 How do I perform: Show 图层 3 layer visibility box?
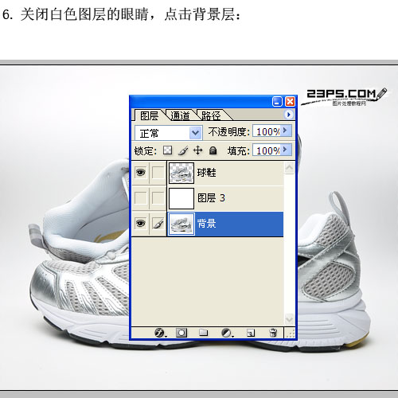click(x=140, y=198)
